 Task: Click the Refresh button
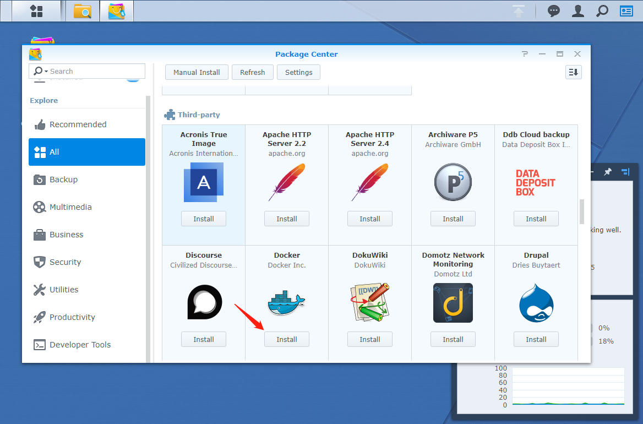coord(252,72)
